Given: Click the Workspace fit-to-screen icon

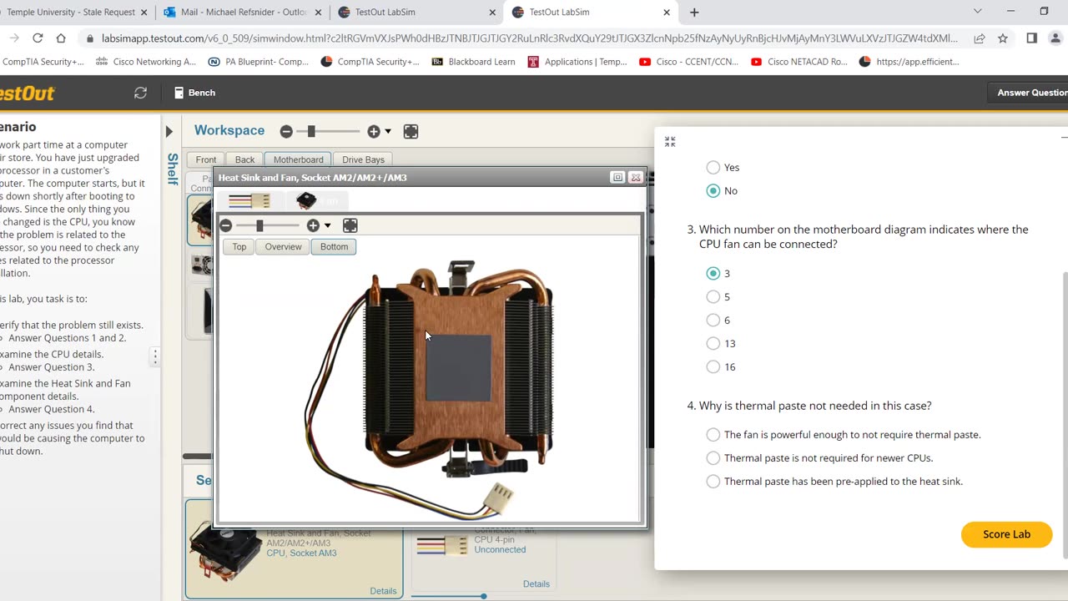Looking at the screenshot, I should click(x=411, y=132).
